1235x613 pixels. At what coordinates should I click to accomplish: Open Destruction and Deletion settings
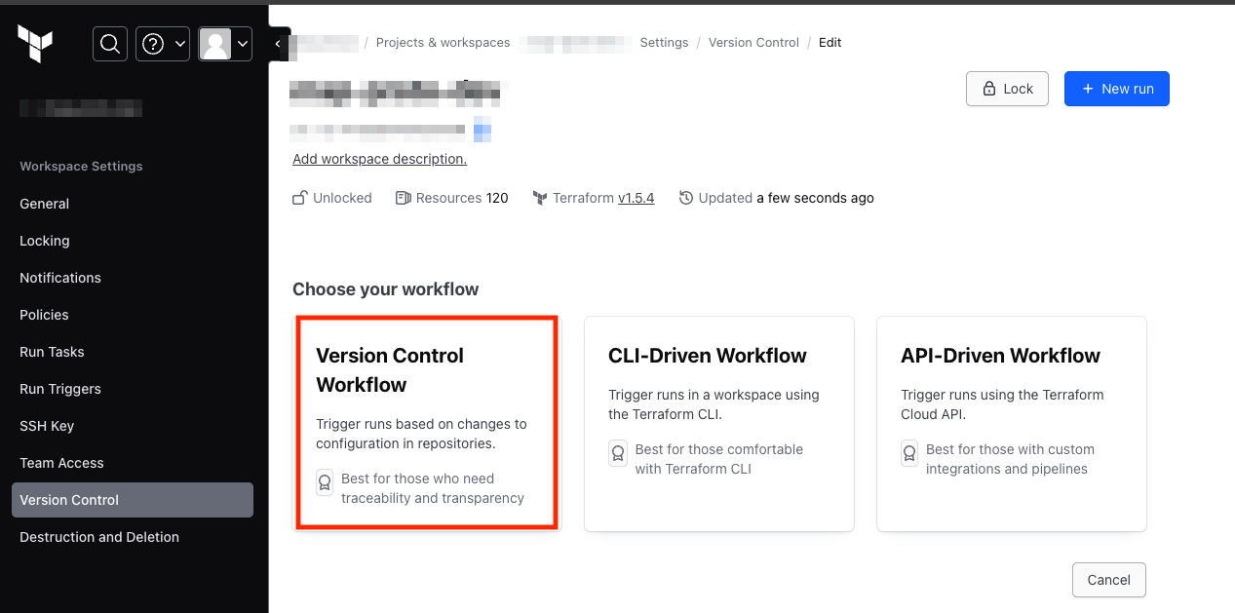click(x=98, y=536)
